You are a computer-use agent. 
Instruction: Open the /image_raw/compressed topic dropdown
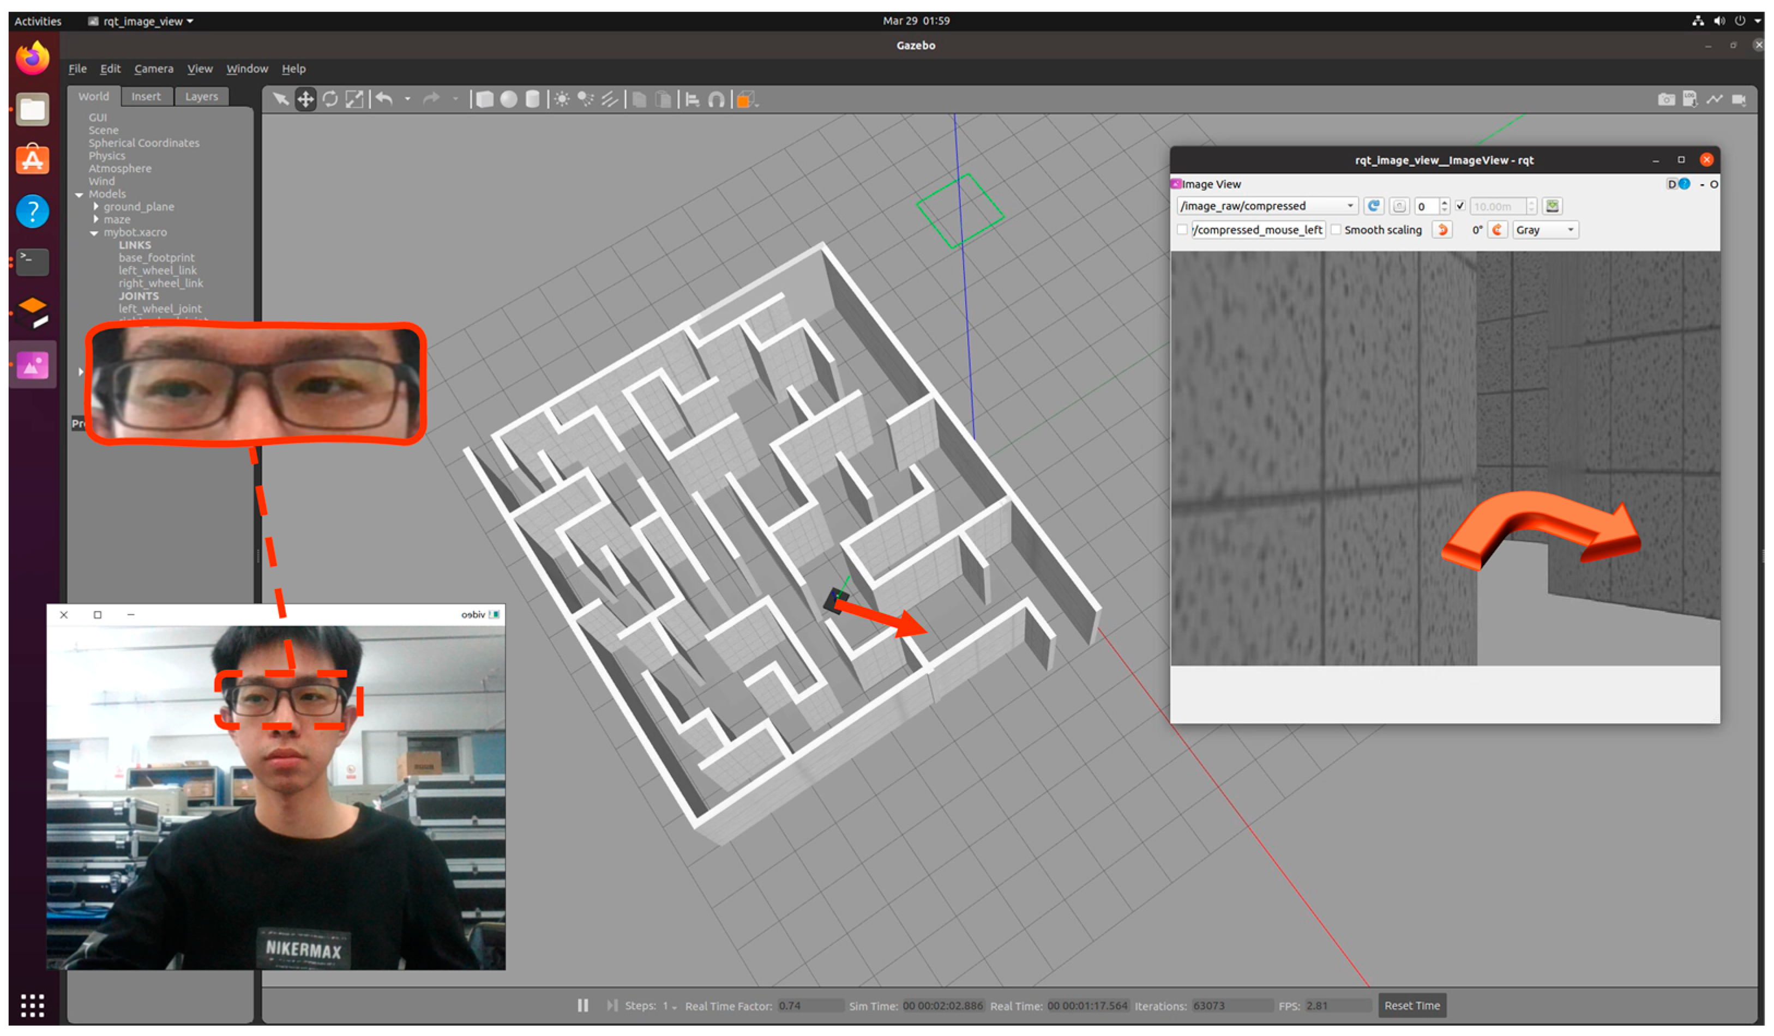coord(1266,206)
